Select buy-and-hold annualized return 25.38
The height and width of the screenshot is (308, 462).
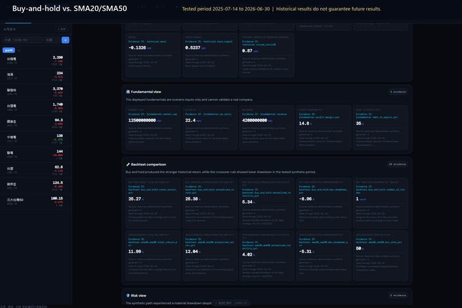click(191, 199)
